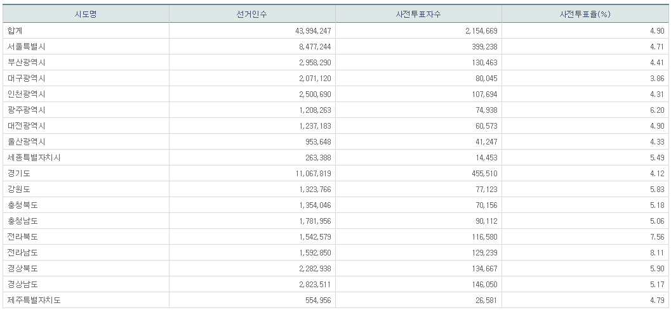This screenshot has width=671, height=310.
Task: Click the 선거인수 column header
Action: [252, 14]
